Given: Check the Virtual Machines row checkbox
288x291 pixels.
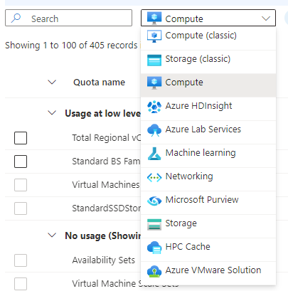Looking at the screenshot, I should point(21,185).
